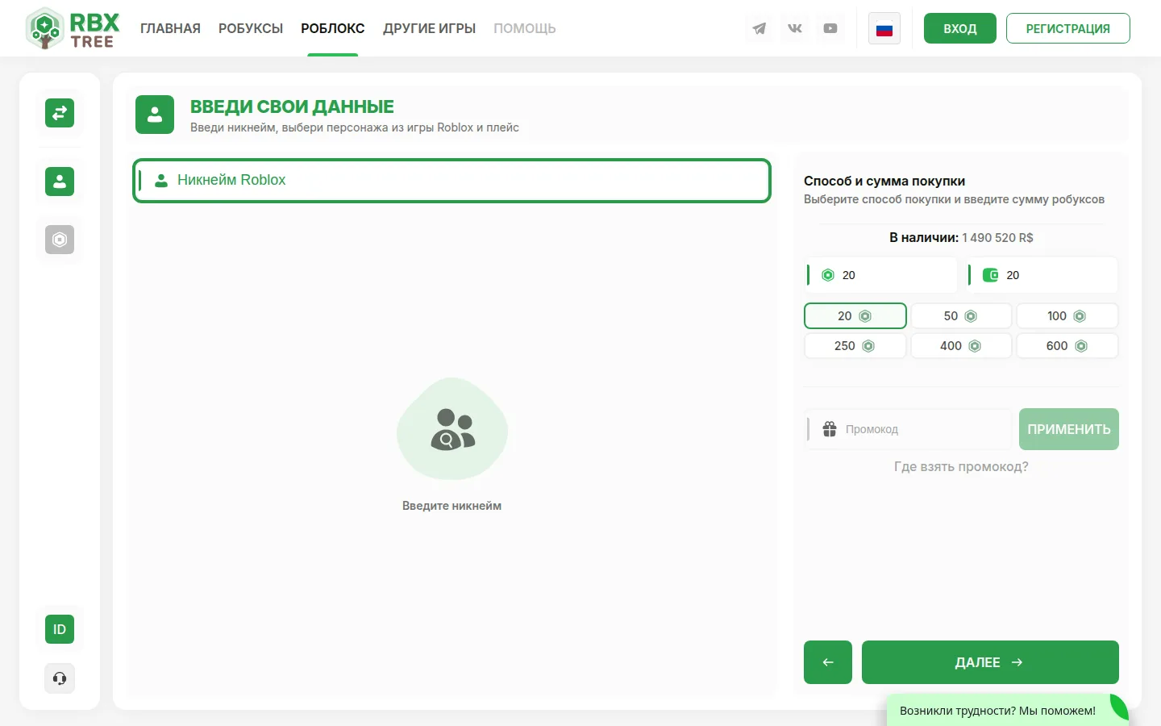
Task: Click the user profile sidebar icon
Action: 60,181
